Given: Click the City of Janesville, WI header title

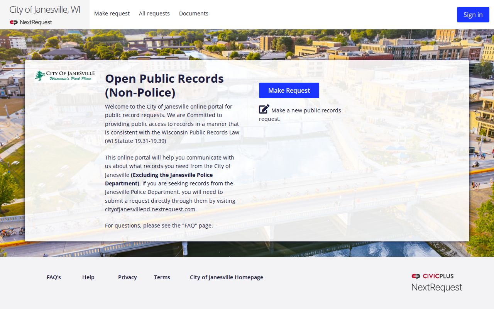Looking at the screenshot, I should coord(45,10).
